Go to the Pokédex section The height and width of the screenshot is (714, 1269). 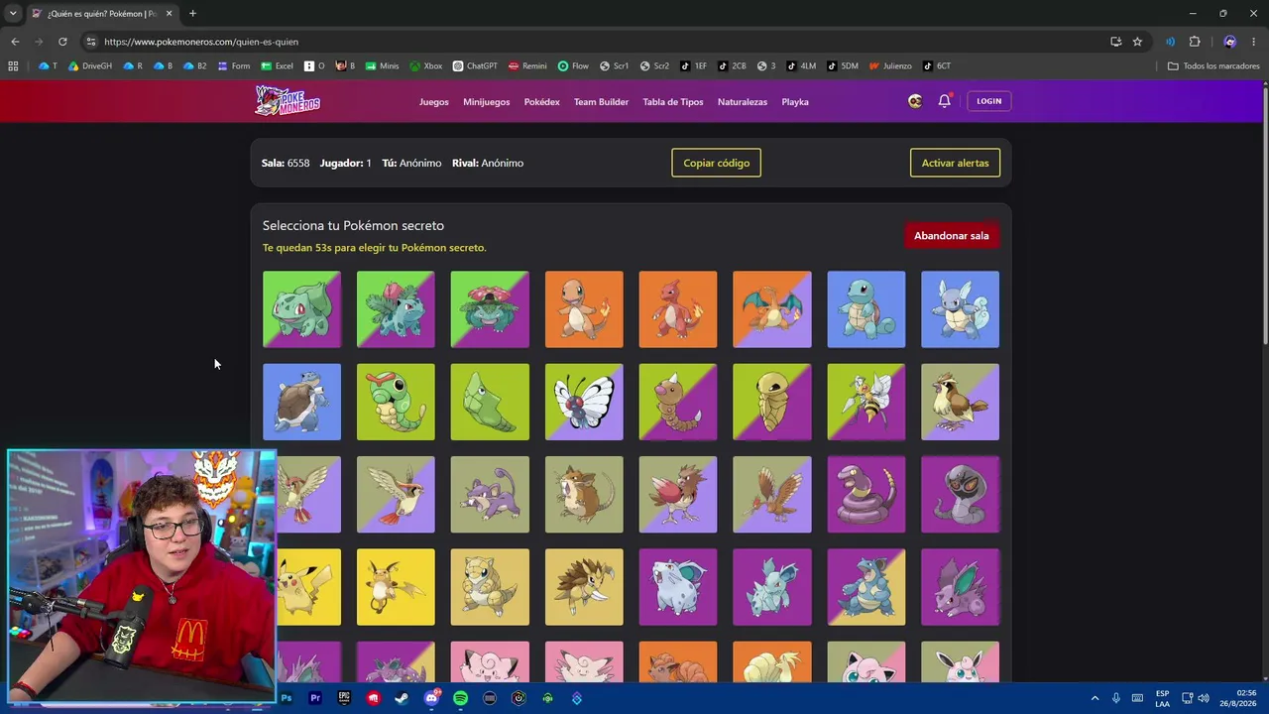542,102
